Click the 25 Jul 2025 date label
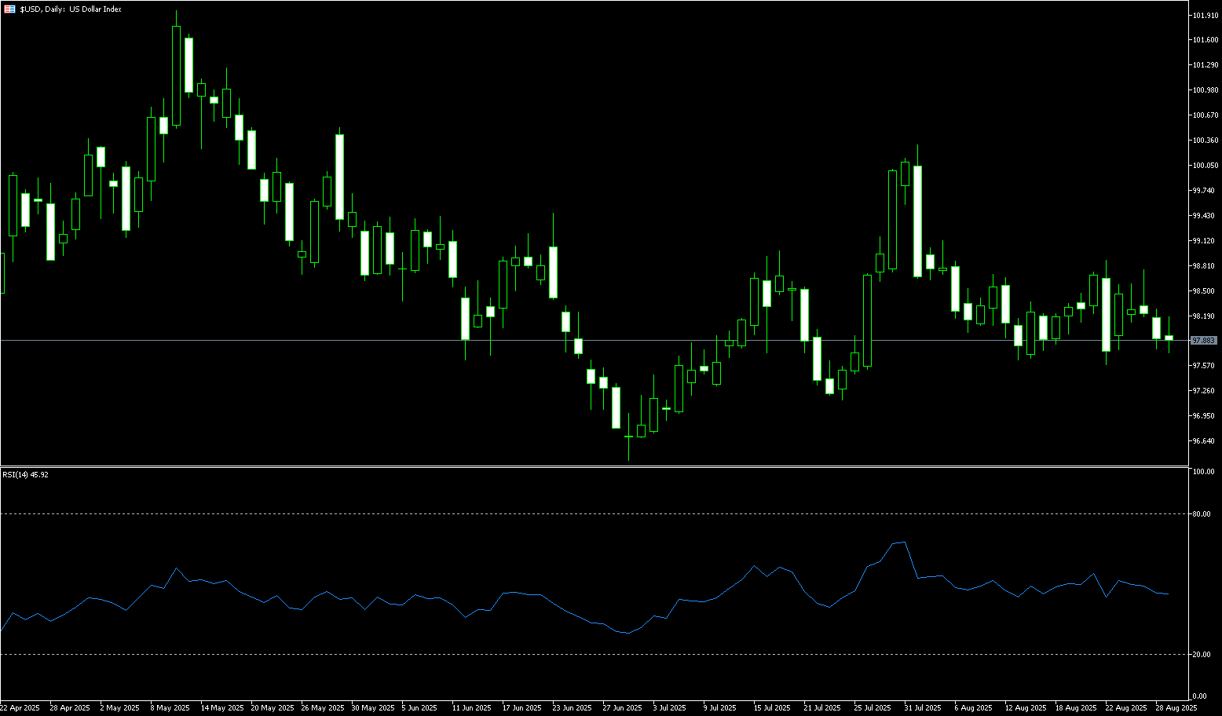The width and height of the screenshot is (1222, 716). 873,708
